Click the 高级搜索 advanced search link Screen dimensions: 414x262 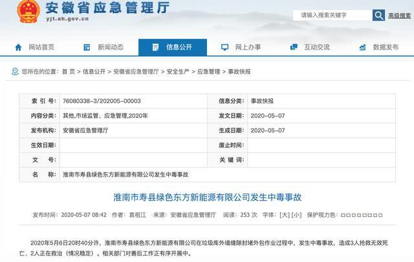pos(400,15)
